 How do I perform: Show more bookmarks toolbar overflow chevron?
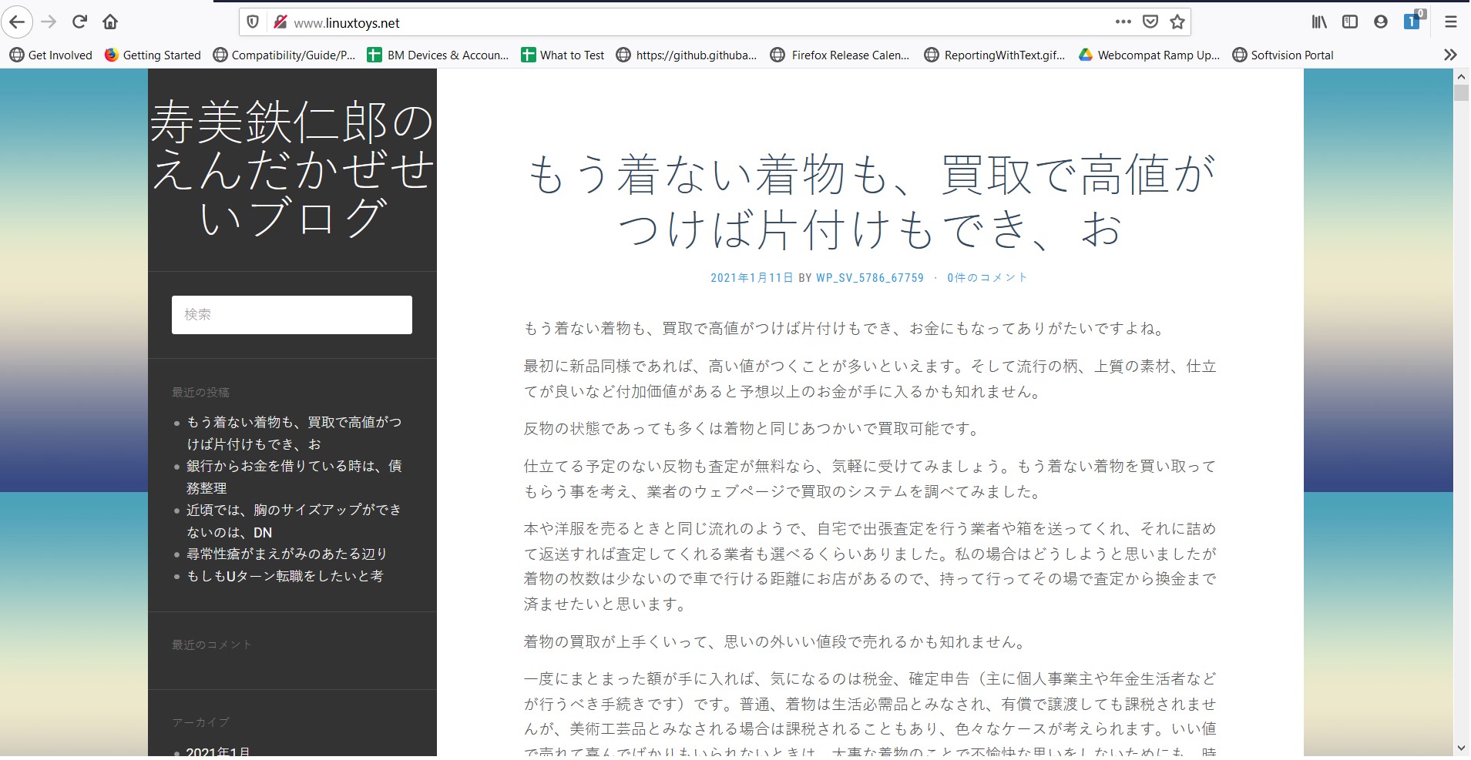(x=1450, y=55)
